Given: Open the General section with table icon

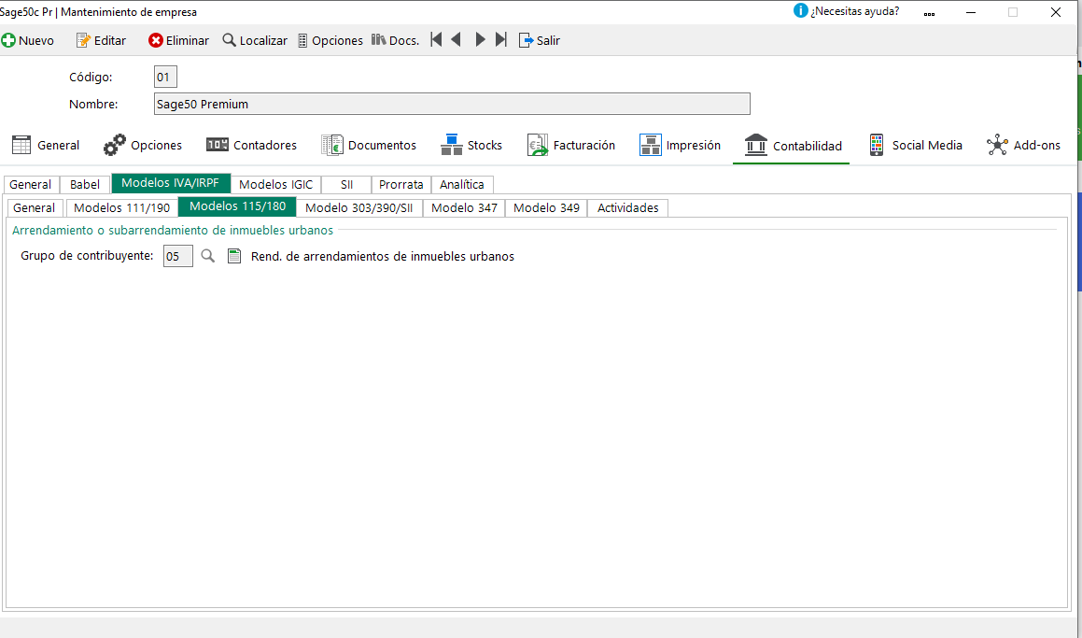Looking at the screenshot, I should pyautogui.click(x=46, y=145).
